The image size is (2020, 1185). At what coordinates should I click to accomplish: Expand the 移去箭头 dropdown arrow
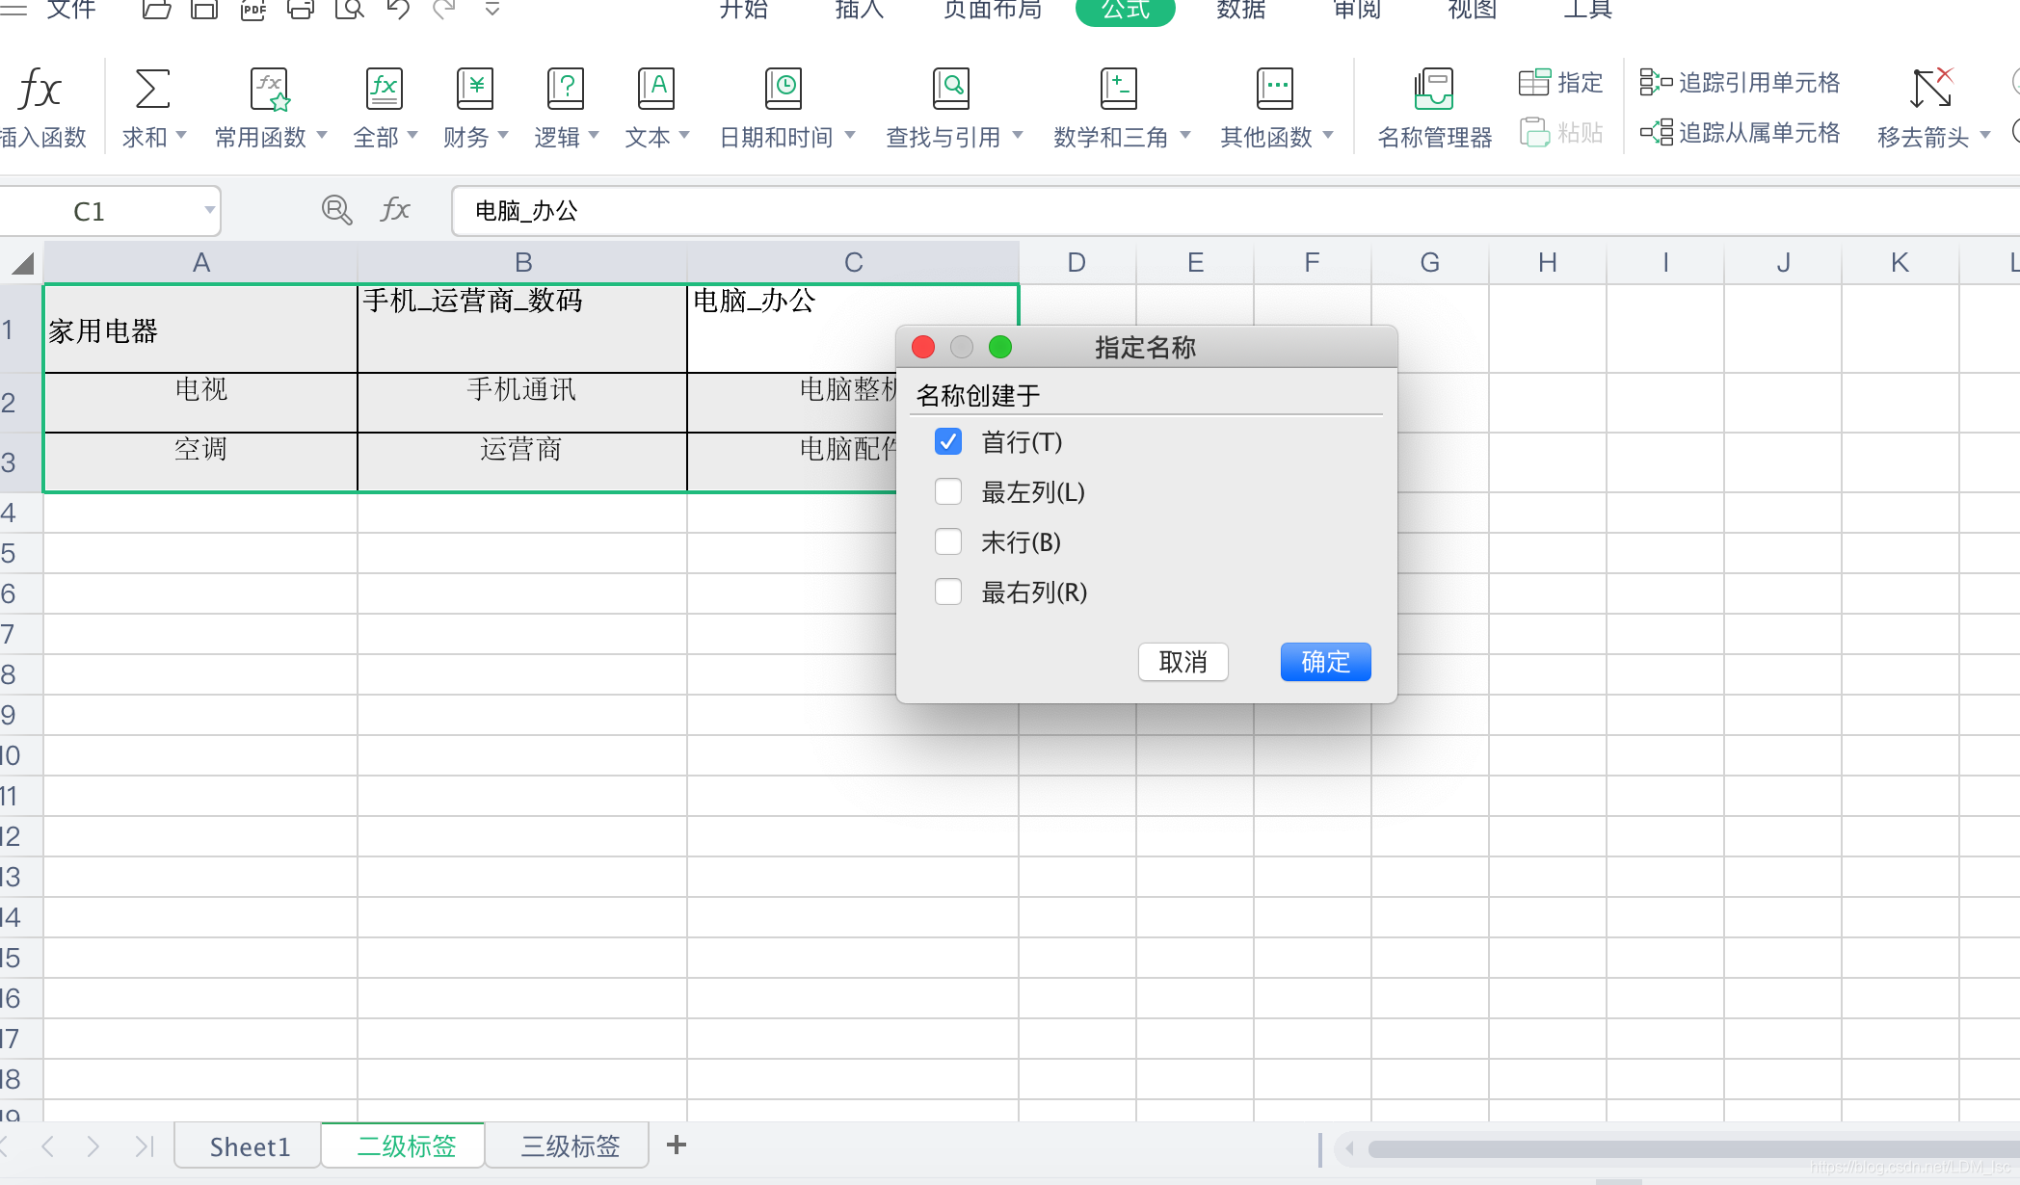click(x=1985, y=136)
